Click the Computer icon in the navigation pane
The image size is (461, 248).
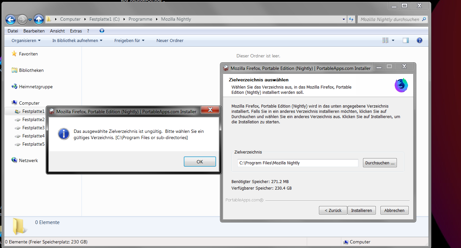(14, 103)
